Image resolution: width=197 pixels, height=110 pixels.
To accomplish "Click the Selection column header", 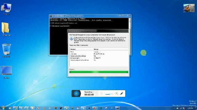I will coord(81,49).
